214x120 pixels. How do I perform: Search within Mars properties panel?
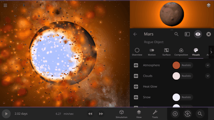coord(176,34)
